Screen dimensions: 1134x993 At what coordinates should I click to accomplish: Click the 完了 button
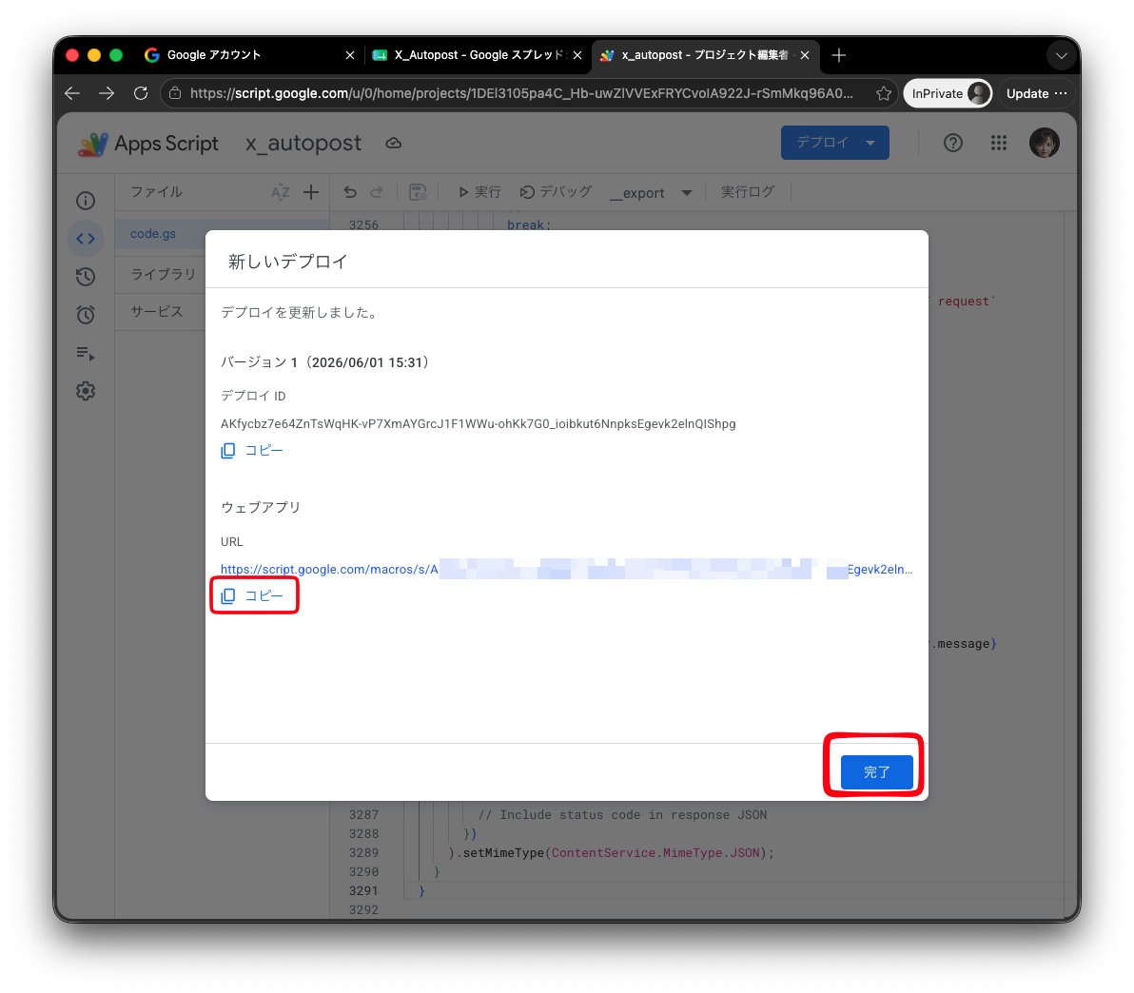[x=876, y=771]
